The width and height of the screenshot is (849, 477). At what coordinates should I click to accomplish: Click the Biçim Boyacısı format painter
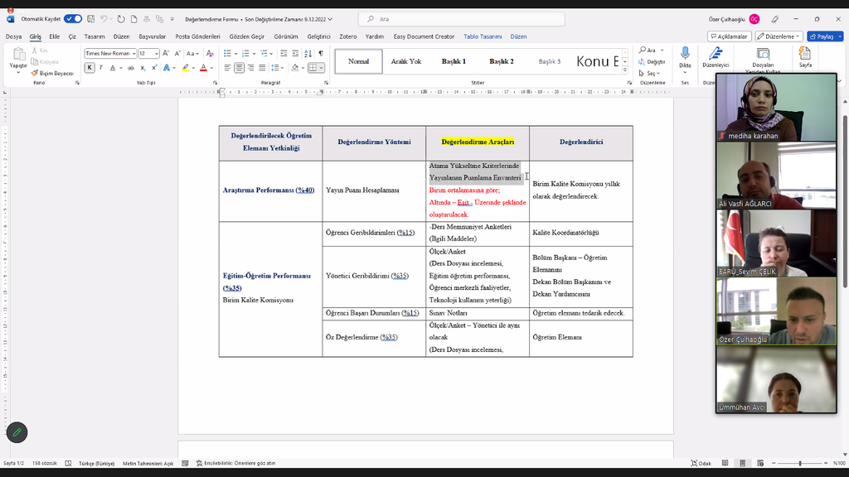(x=53, y=73)
